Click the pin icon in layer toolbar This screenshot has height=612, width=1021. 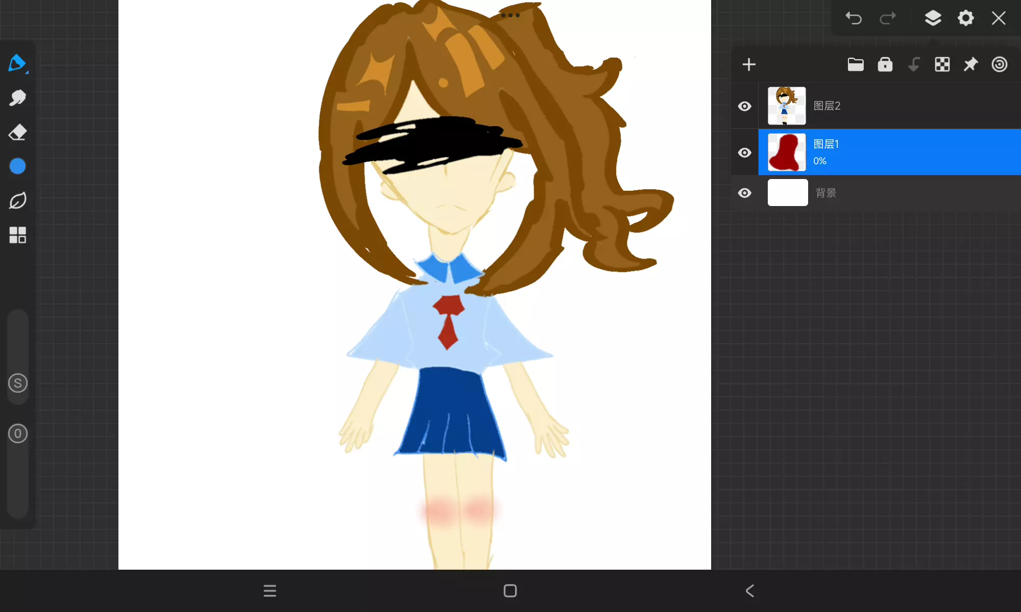(x=970, y=65)
